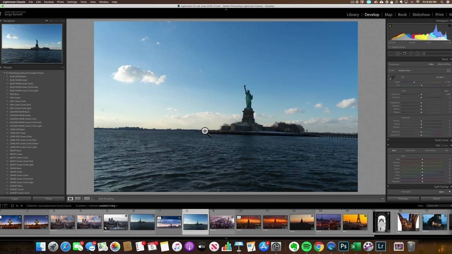
Task: Select the Graduated Filter tool
Action: [411, 54]
